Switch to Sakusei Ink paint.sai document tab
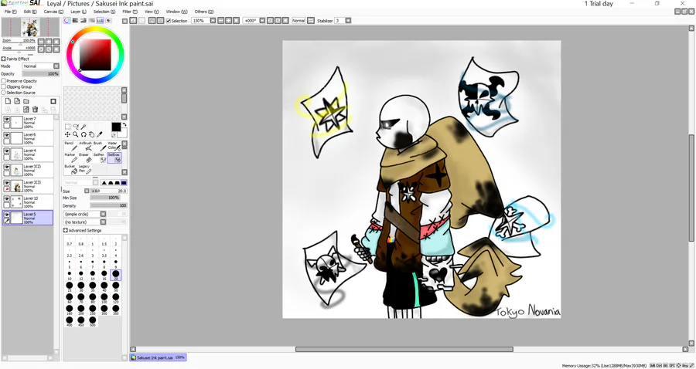This screenshot has width=696, height=369. pos(158,357)
